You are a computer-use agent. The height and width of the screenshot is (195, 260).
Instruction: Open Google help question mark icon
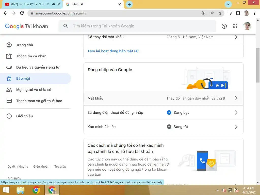pyautogui.click(x=224, y=26)
